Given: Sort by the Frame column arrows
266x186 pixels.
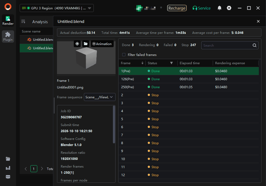Looking at the screenshot, I should pyautogui.click(x=142, y=63).
